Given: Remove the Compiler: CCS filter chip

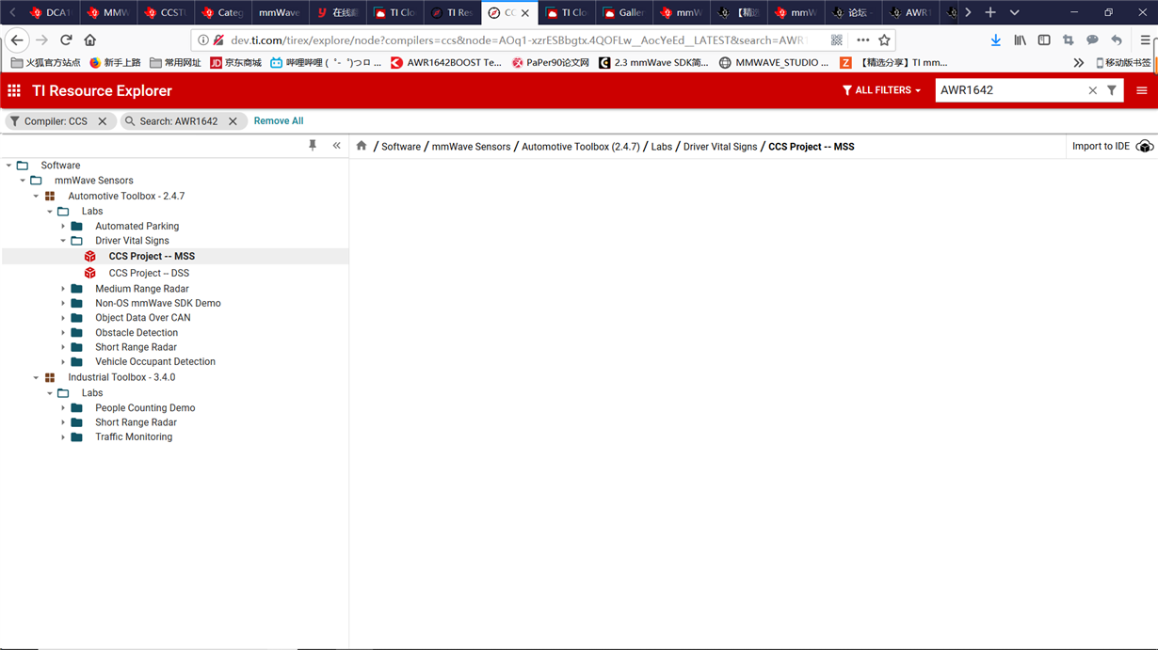Looking at the screenshot, I should pyautogui.click(x=103, y=121).
